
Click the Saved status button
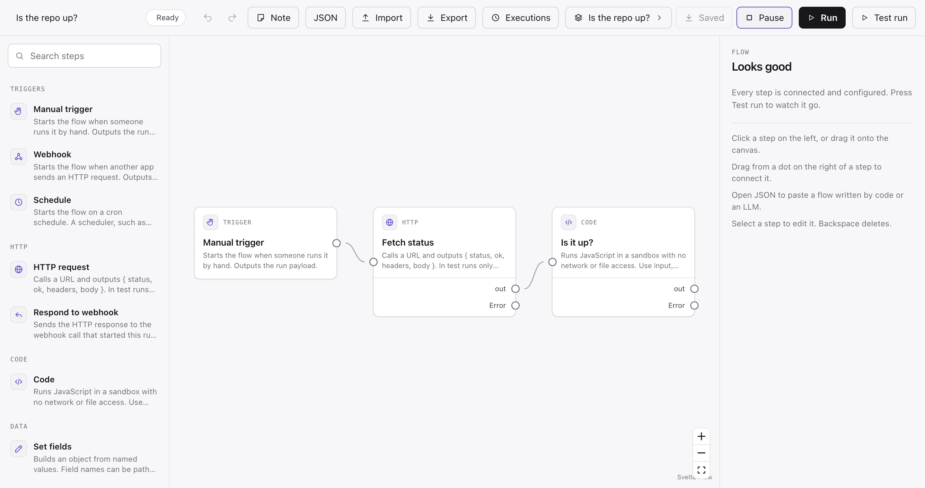click(x=704, y=18)
